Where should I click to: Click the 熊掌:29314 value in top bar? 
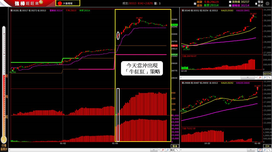pyautogui.click(x=211, y=5)
